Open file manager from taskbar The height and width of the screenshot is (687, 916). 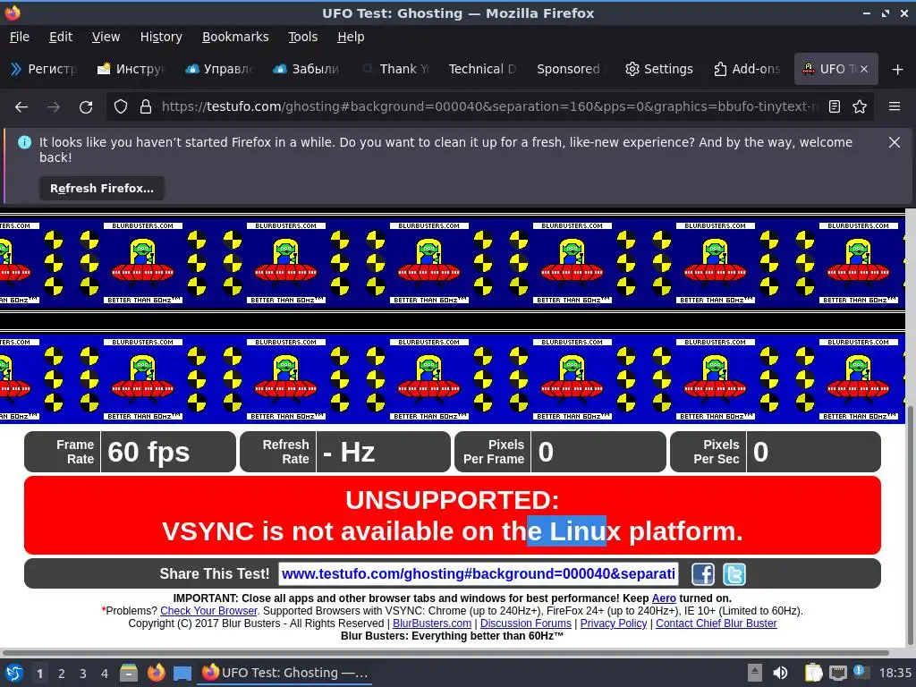(x=129, y=673)
